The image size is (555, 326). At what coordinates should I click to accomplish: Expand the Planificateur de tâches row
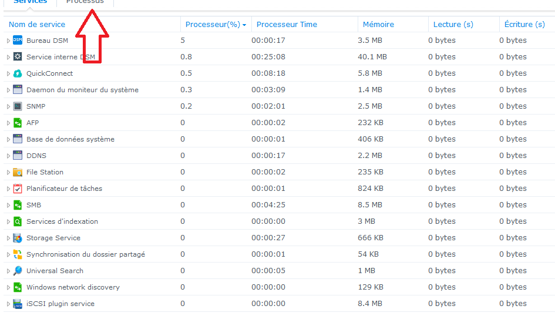coord(8,189)
